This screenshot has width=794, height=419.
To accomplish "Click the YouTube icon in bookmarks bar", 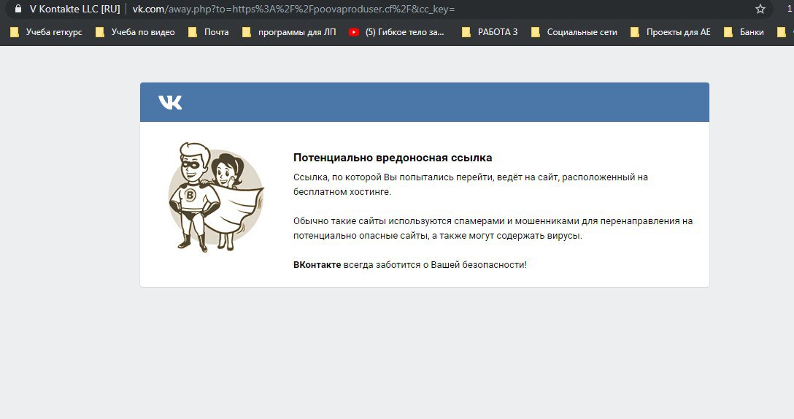I will [354, 32].
